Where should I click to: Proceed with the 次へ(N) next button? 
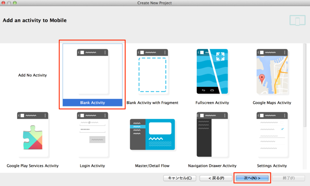[252, 178]
